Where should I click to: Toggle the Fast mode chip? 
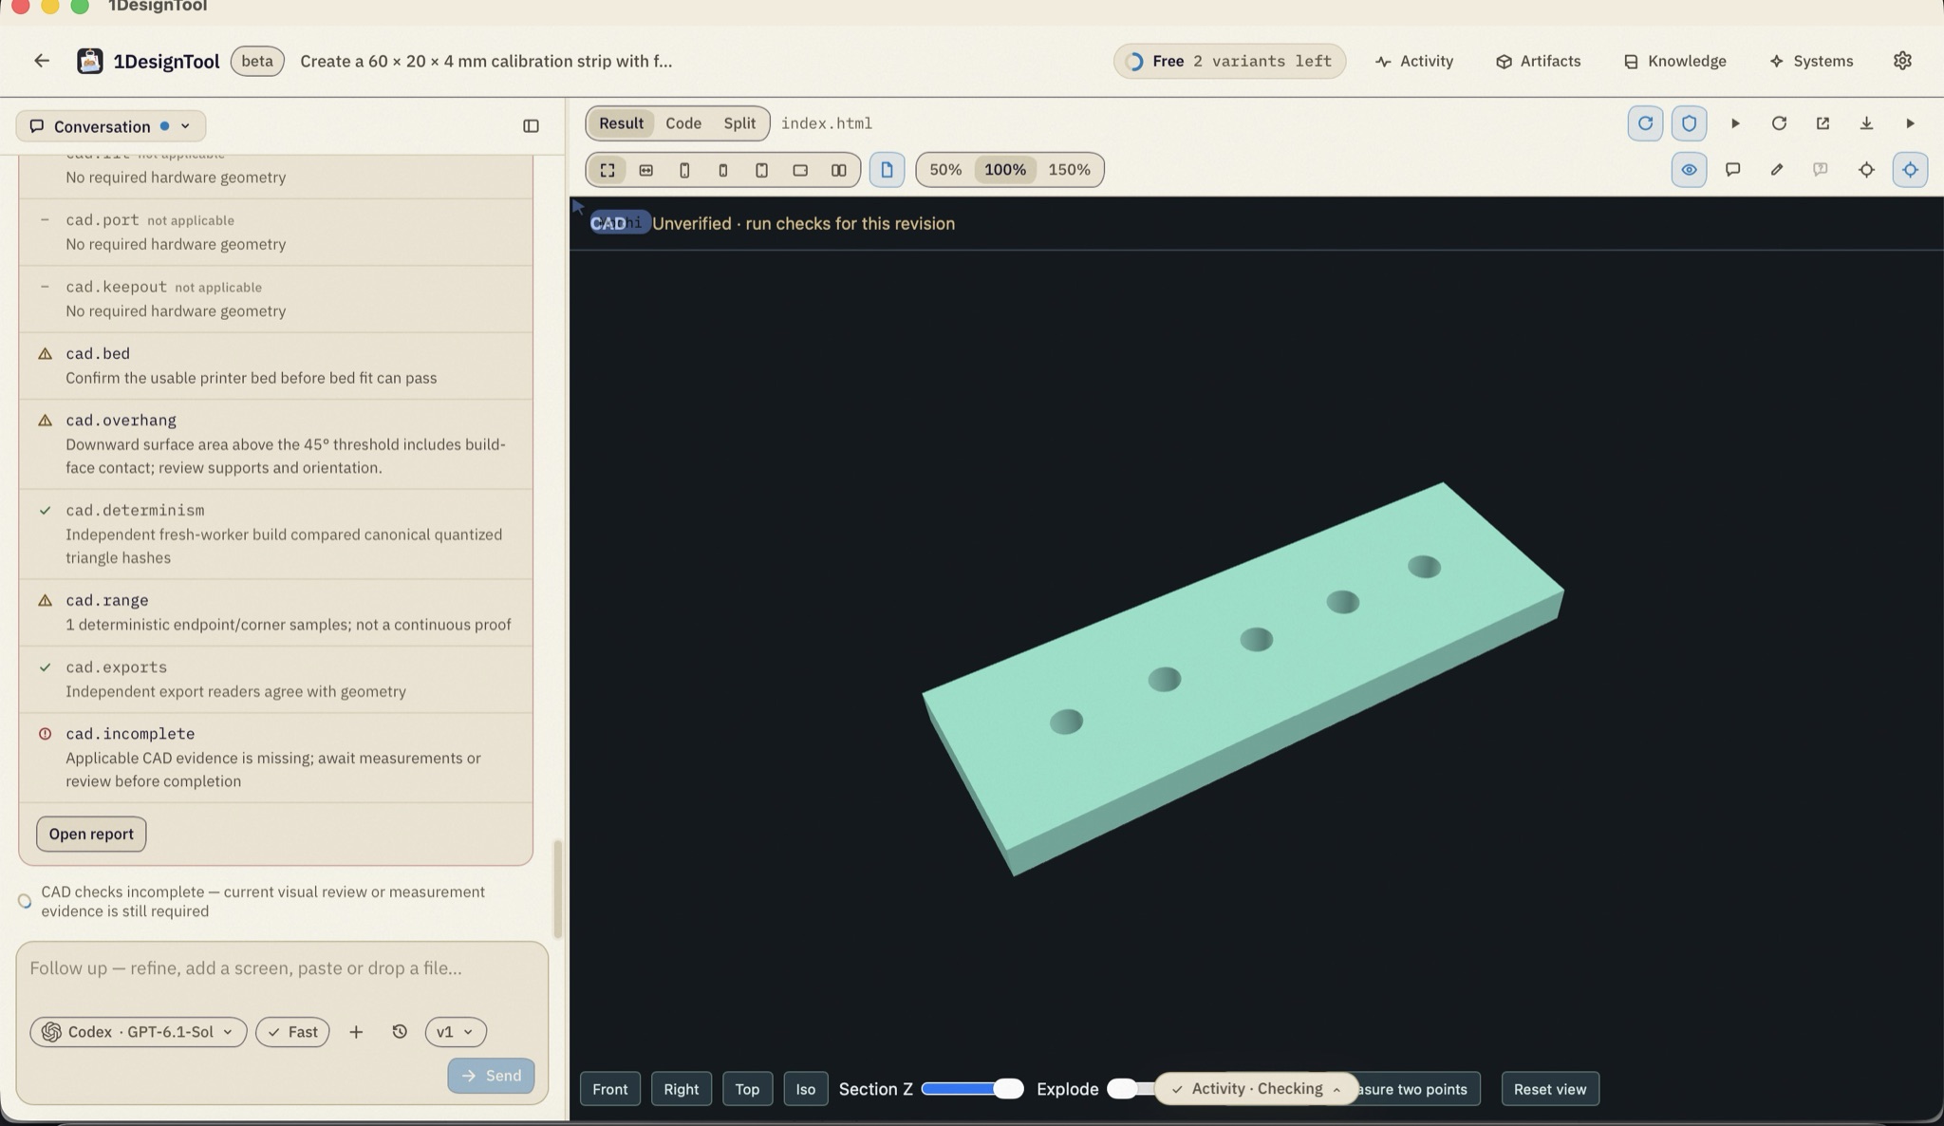pyautogui.click(x=292, y=1032)
